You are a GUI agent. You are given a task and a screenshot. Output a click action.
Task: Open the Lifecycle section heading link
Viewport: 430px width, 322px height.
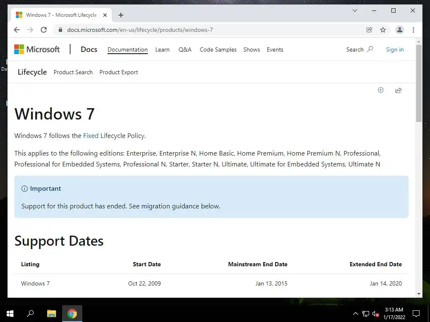tap(32, 72)
